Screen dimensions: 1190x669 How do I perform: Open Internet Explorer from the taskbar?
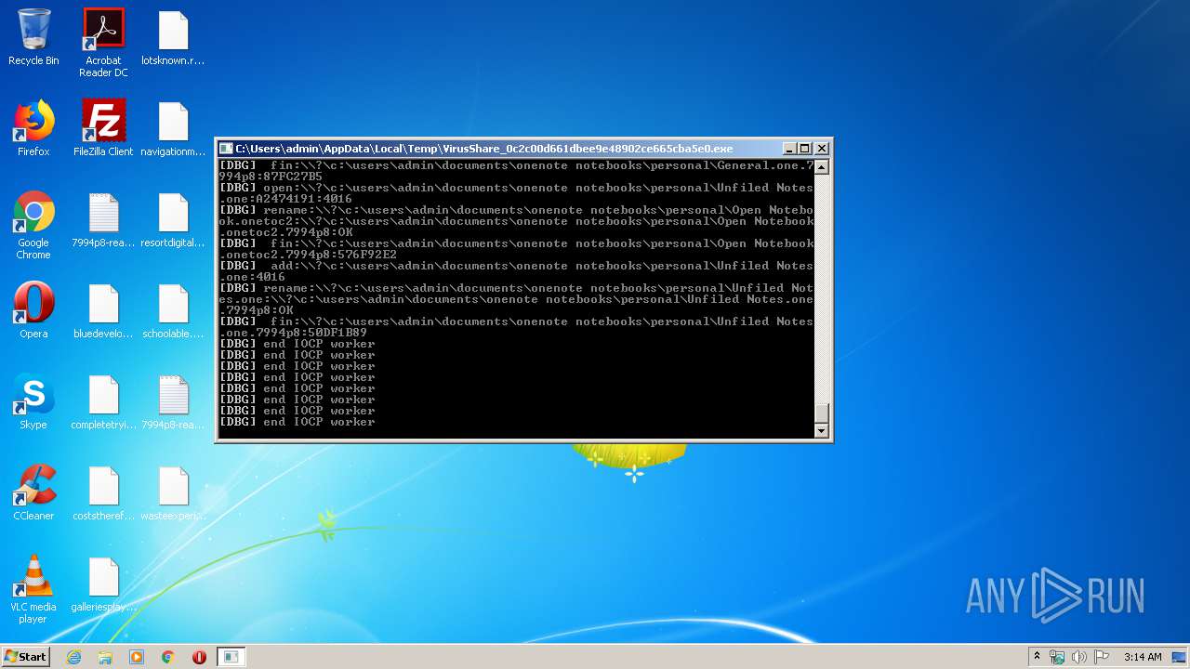[x=73, y=657]
